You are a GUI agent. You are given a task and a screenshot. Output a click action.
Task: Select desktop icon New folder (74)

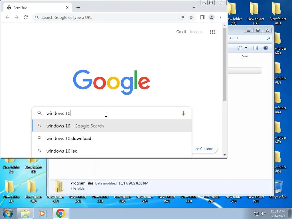256,13
